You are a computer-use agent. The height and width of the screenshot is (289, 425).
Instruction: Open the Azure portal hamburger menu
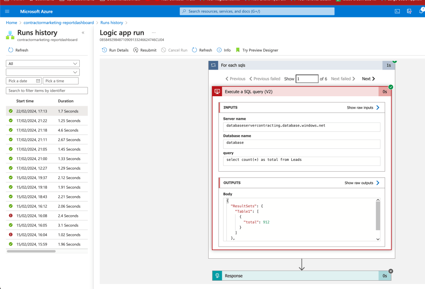coord(7,11)
